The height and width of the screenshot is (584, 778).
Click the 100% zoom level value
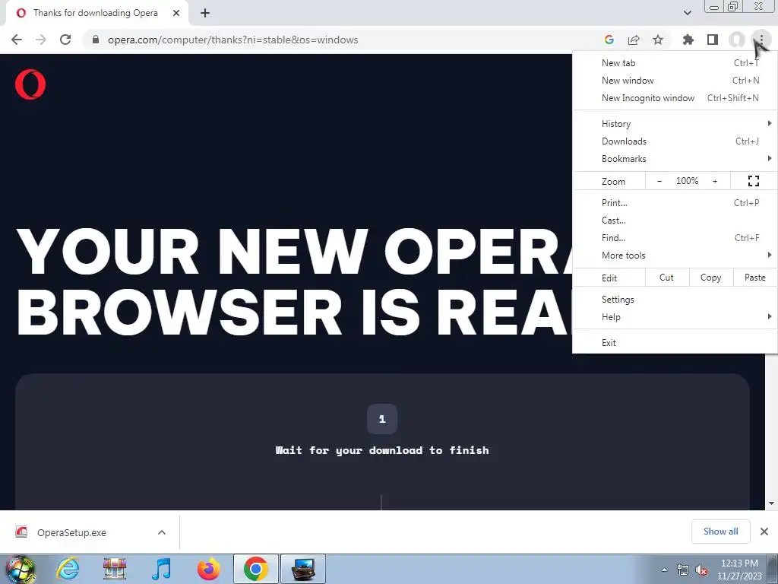pyautogui.click(x=687, y=181)
